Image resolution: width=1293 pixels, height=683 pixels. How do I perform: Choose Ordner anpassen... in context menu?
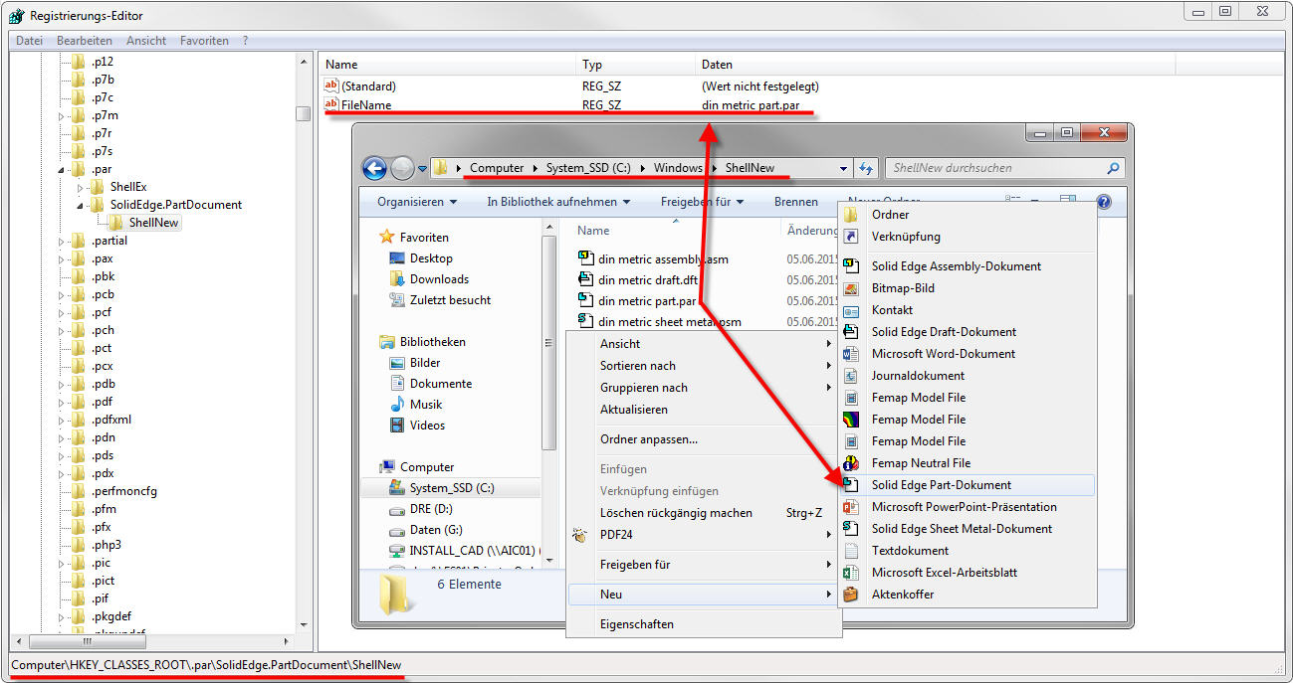(704, 439)
